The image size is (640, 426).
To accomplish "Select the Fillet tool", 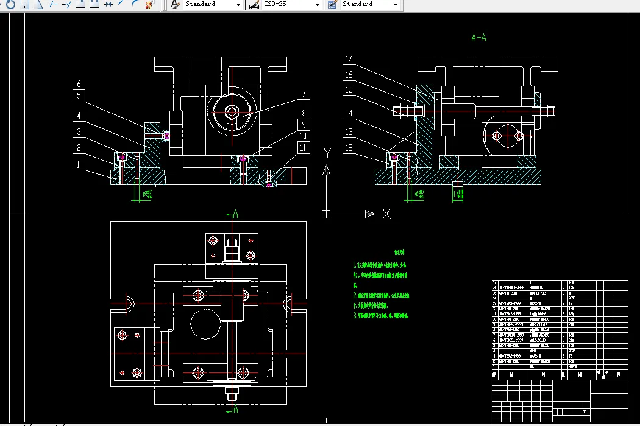I will [135, 4].
